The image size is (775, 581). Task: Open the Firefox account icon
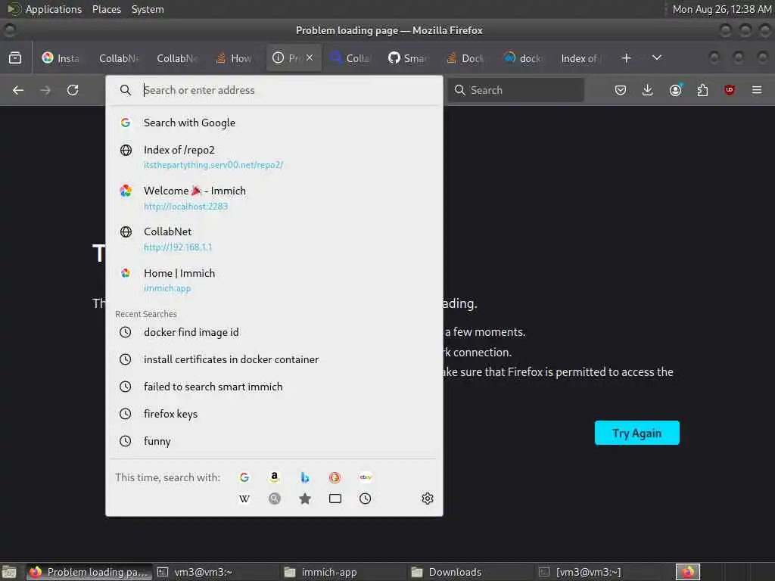pos(675,90)
